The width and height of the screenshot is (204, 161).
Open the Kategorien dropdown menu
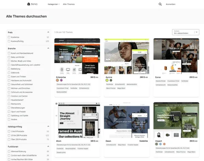[x=54, y=4]
